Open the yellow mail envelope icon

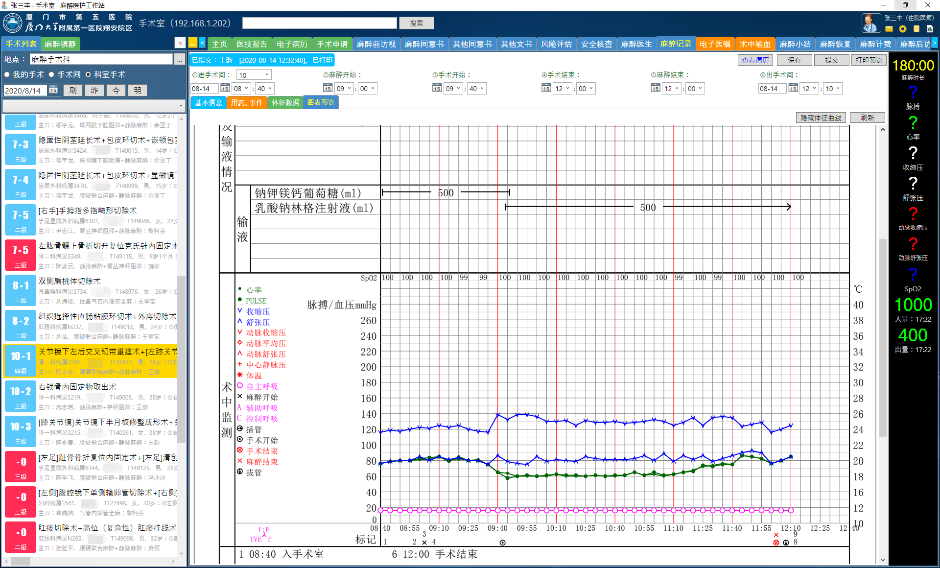pos(889,29)
